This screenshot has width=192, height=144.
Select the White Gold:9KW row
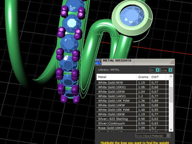132,82
